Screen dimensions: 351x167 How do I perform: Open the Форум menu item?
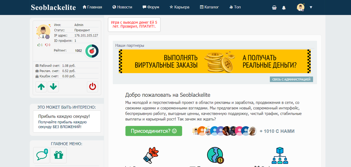tap(151, 7)
